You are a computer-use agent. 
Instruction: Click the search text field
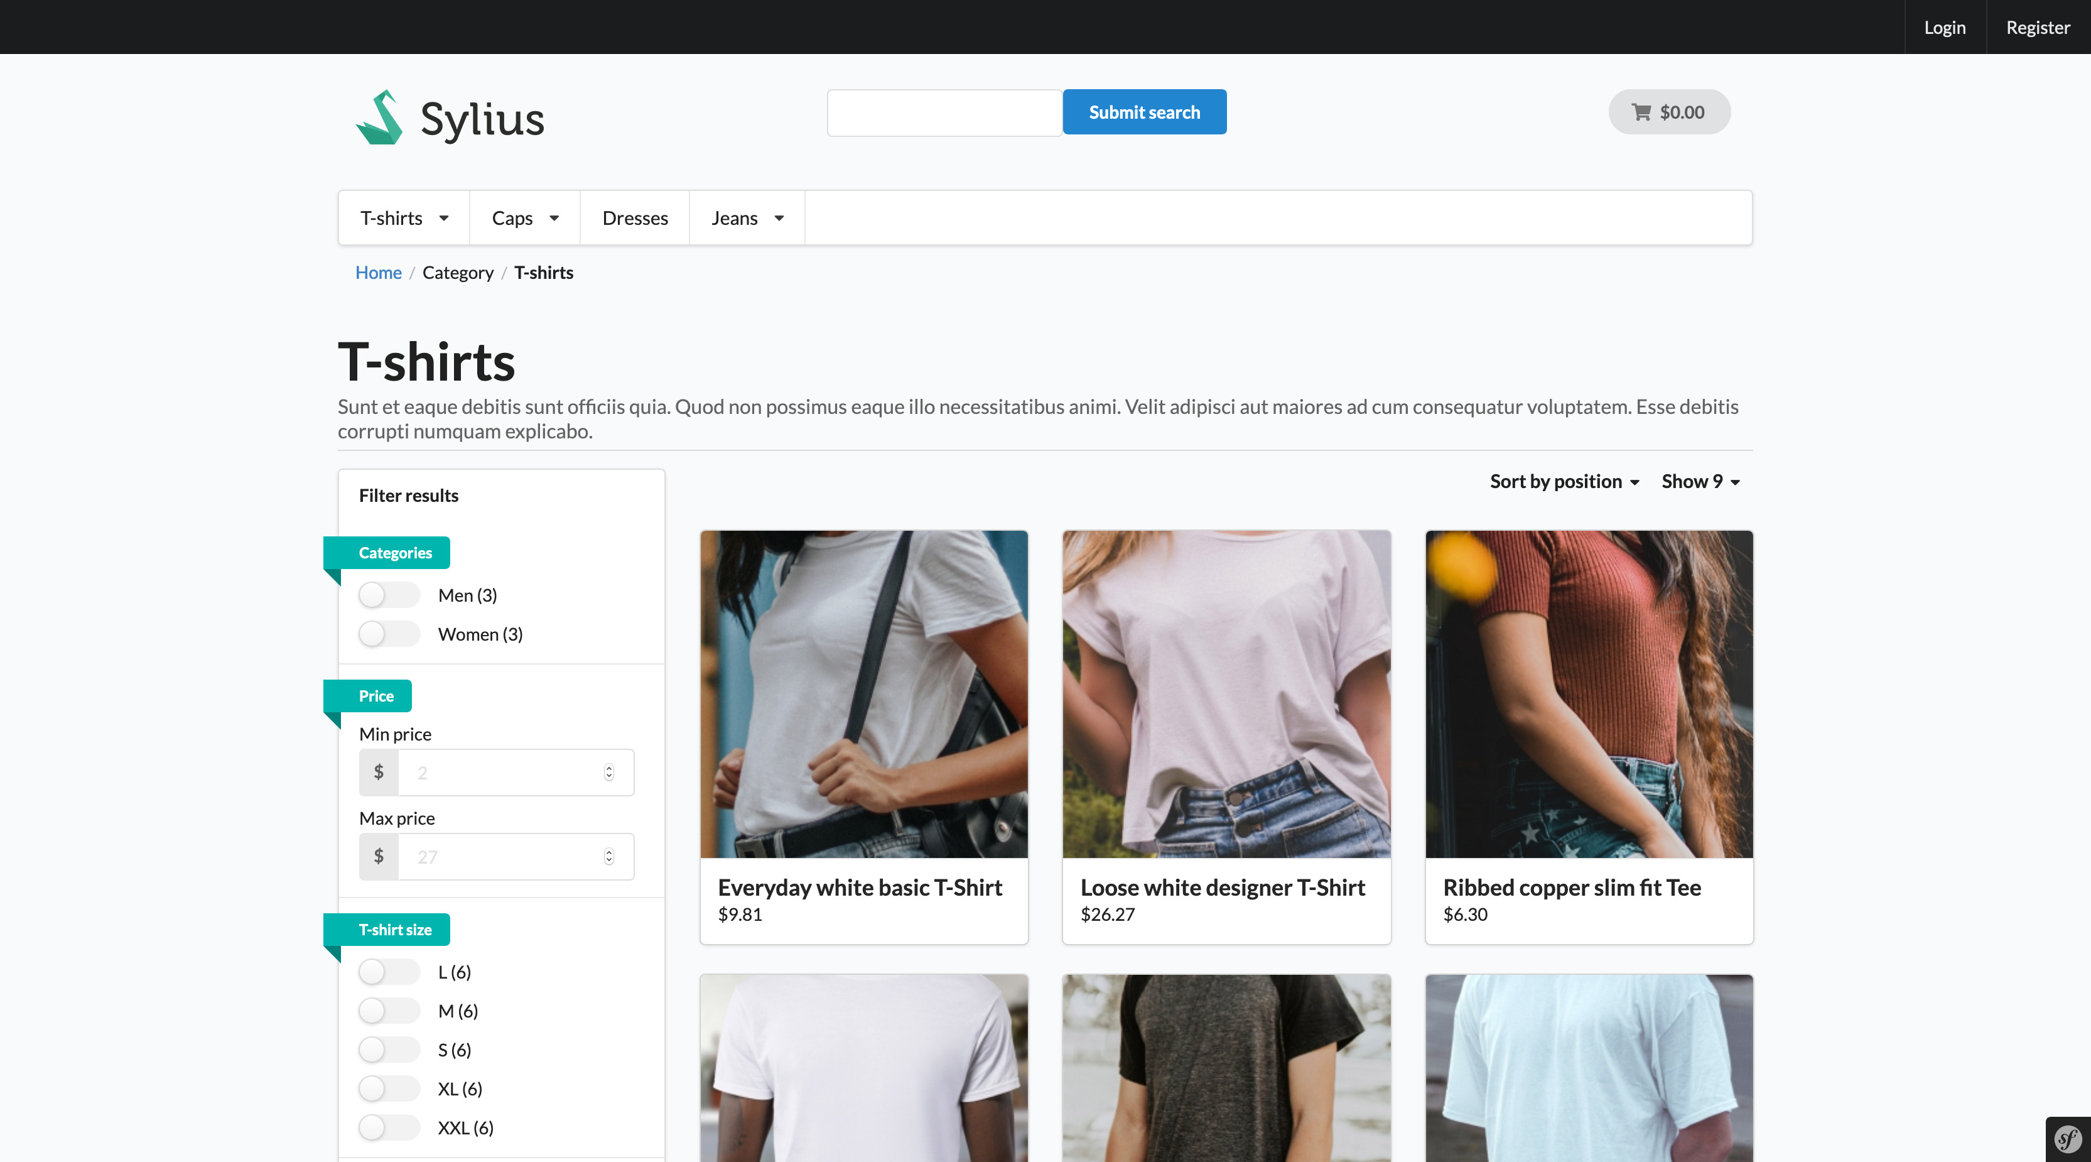pos(944,113)
